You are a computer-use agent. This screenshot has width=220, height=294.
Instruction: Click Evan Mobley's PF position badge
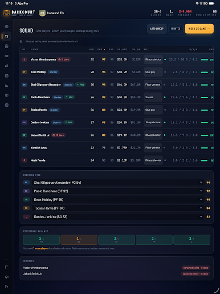coord(25,72)
